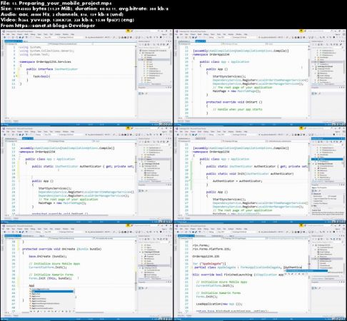Select solution root node in IAuthenticator frame tree

(x=154, y=51)
